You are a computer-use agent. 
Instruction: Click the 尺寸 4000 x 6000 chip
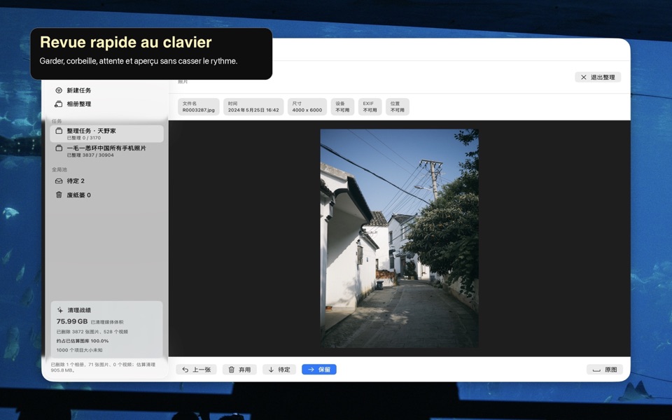tap(307, 106)
